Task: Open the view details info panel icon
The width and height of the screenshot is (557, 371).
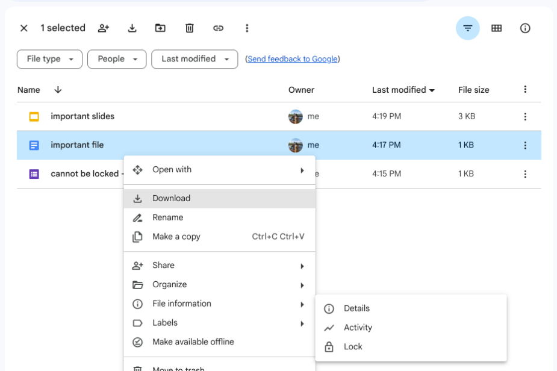Action: click(525, 28)
